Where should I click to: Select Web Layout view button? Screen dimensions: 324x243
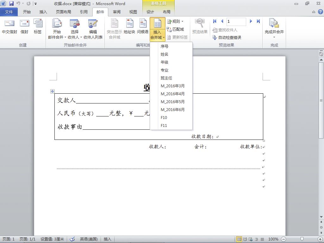click(251, 239)
